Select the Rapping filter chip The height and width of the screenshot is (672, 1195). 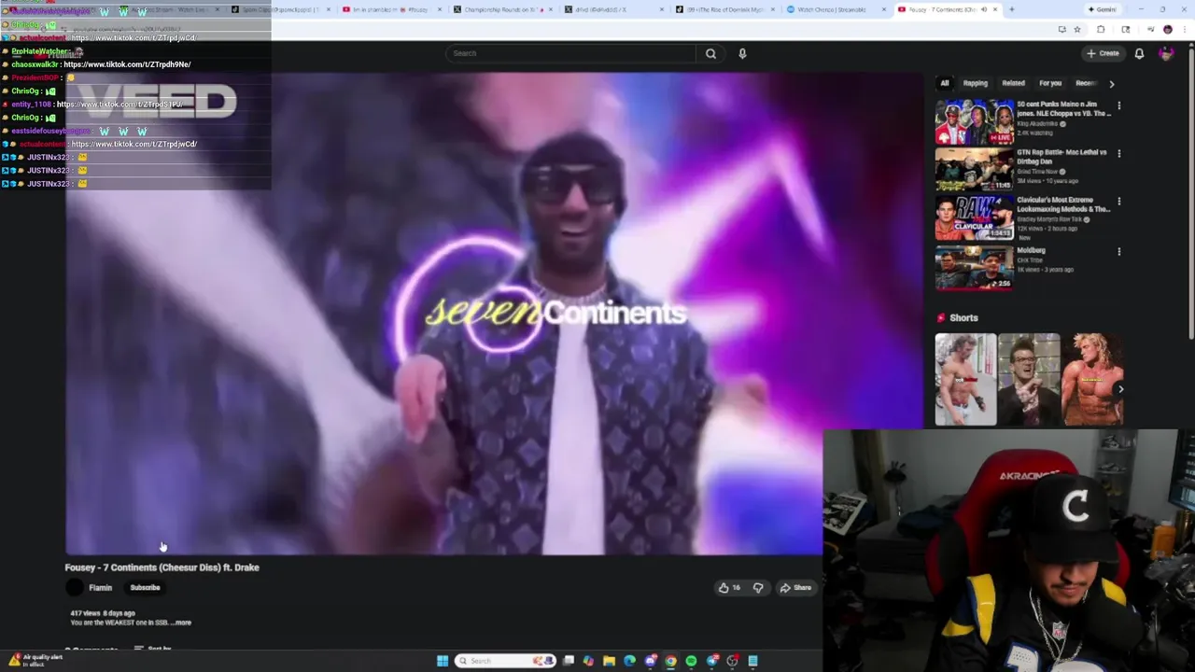click(975, 83)
